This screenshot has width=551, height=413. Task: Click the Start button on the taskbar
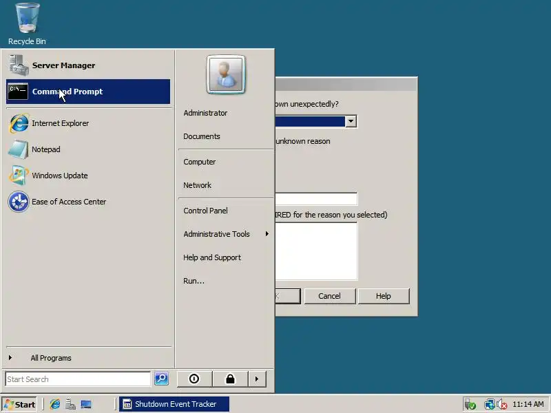[x=19, y=405]
